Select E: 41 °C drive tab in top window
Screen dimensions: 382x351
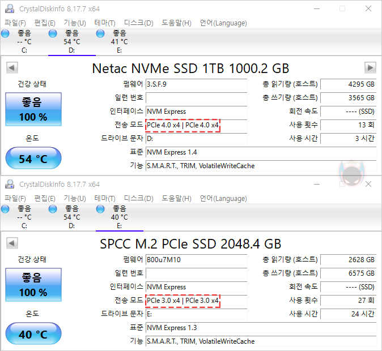[120, 42]
